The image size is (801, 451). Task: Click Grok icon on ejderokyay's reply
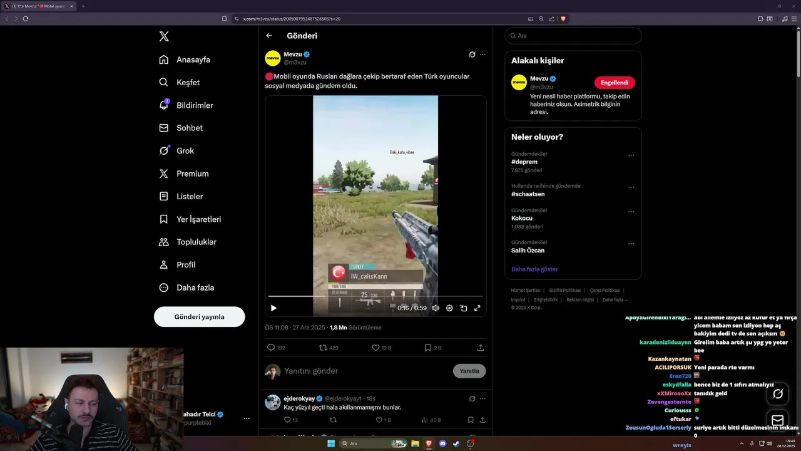click(472, 398)
